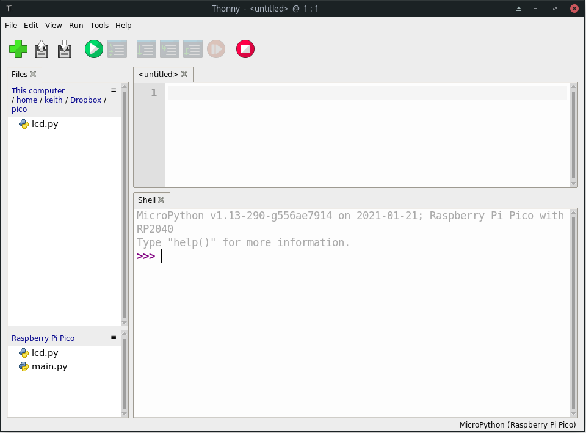Stop the backend with the red stop button
This screenshot has height=433, width=586.
pyautogui.click(x=245, y=49)
